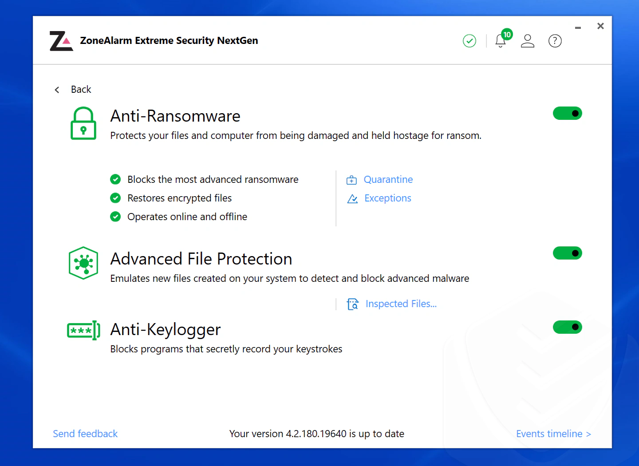Image resolution: width=639 pixels, height=466 pixels.
Task: Click the version 4.2.180.19640 status text
Action: tap(317, 434)
